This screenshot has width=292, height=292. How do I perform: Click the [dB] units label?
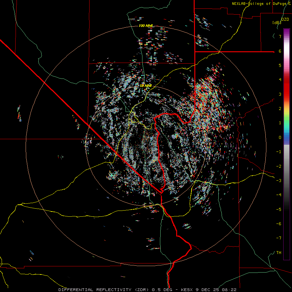click(277, 22)
